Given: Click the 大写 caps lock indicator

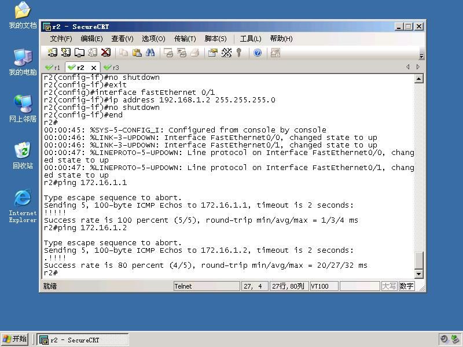Looking at the screenshot, I should coord(388,286).
